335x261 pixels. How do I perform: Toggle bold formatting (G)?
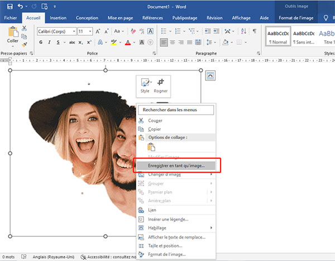[x=41, y=43]
